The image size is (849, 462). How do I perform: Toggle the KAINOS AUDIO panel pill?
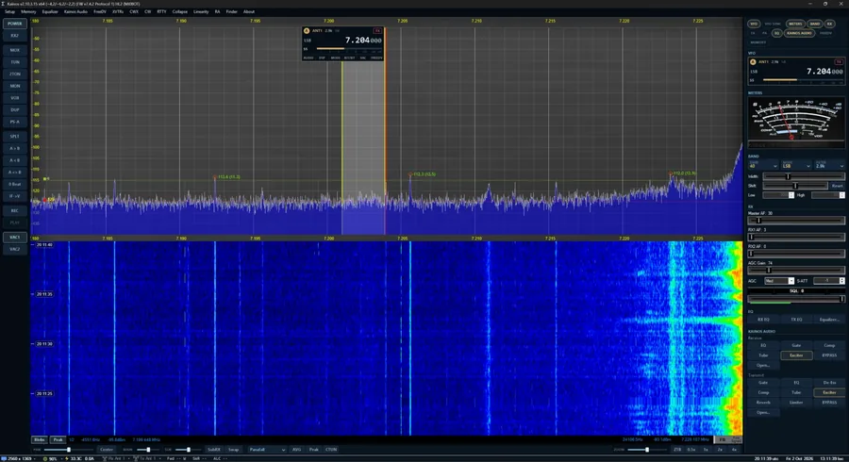click(x=799, y=33)
